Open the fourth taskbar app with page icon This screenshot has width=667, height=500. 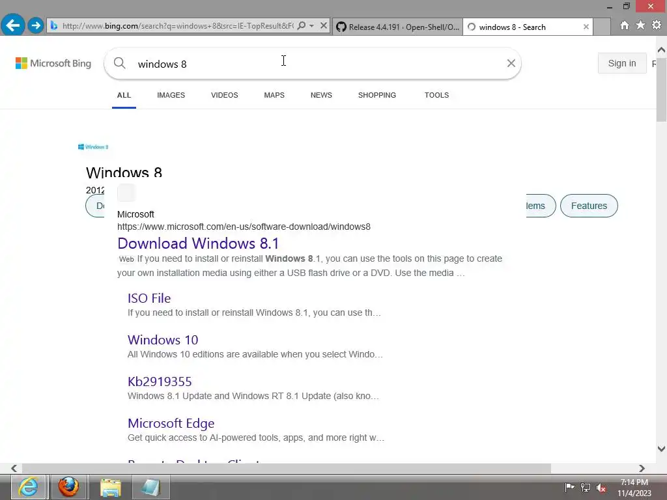150,487
